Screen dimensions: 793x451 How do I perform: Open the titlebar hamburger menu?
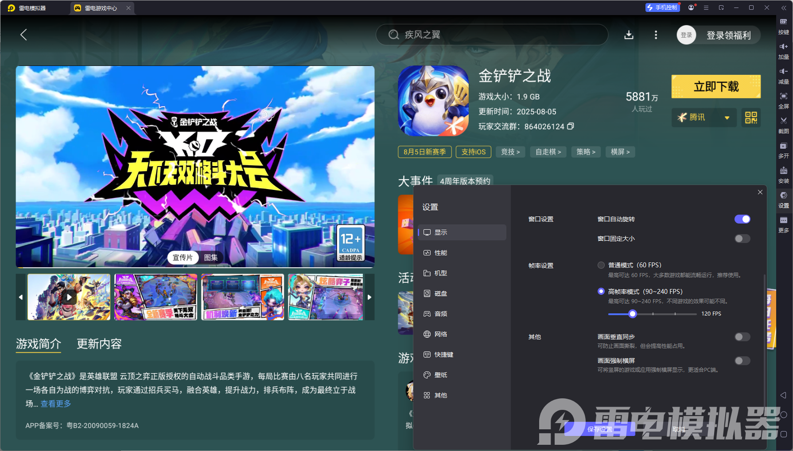pos(706,8)
